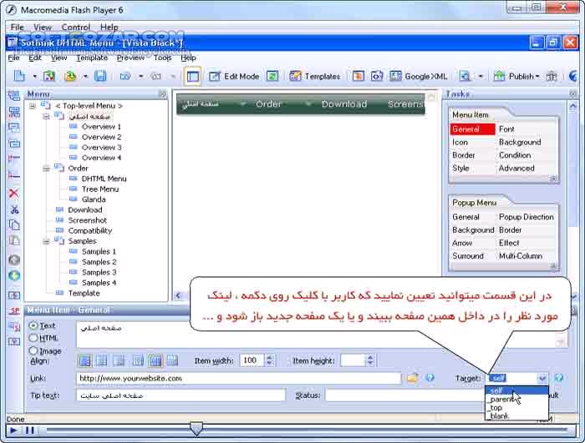Click the second alignment icon after Align
The image size is (585, 443).
pyautogui.click(x=101, y=360)
